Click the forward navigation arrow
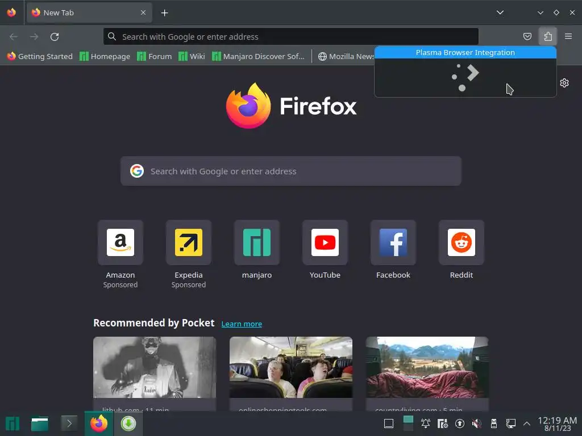The width and height of the screenshot is (582, 436). pyautogui.click(x=34, y=37)
